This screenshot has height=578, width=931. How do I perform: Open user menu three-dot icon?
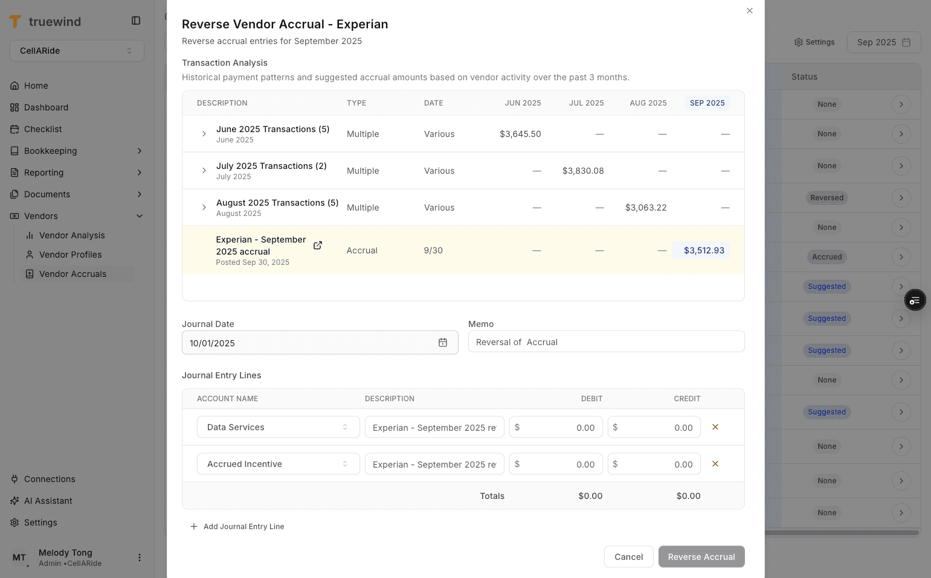point(140,557)
